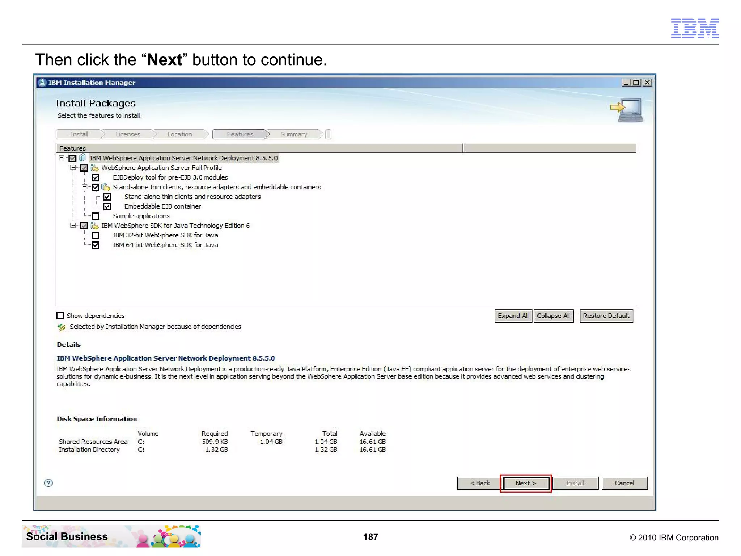Click Next to continue

point(526,483)
